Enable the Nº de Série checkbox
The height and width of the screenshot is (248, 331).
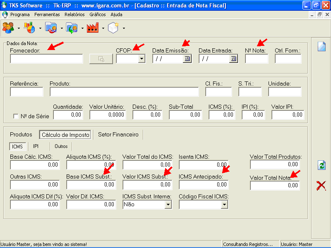(x=16, y=116)
